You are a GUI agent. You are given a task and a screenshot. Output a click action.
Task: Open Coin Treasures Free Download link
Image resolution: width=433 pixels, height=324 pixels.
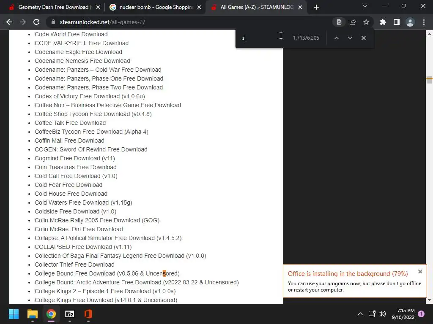point(75,167)
